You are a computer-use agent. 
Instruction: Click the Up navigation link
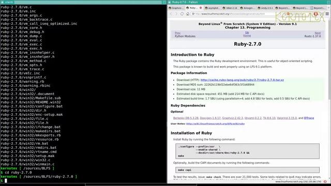tap(247, 33)
